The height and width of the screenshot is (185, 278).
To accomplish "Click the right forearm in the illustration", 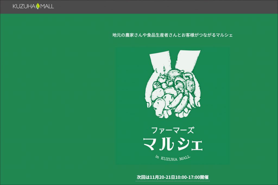I will point(187,58).
